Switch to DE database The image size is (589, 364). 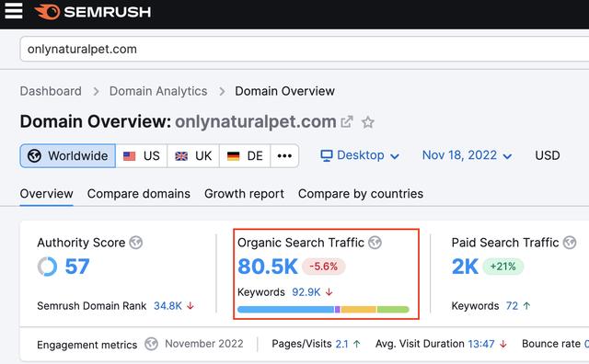pyautogui.click(x=245, y=155)
